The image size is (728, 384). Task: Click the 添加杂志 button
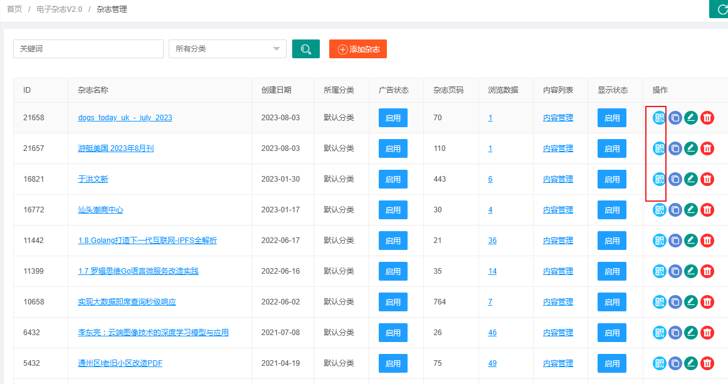click(x=358, y=49)
